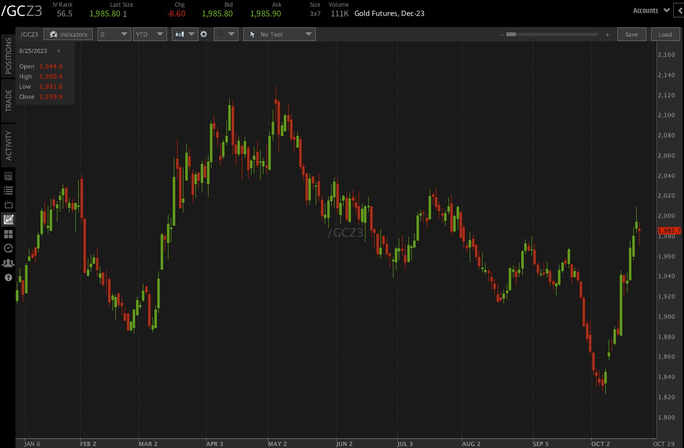Click the High value 1,950.4
The width and height of the screenshot is (684, 448).
pyautogui.click(x=51, y=77)
